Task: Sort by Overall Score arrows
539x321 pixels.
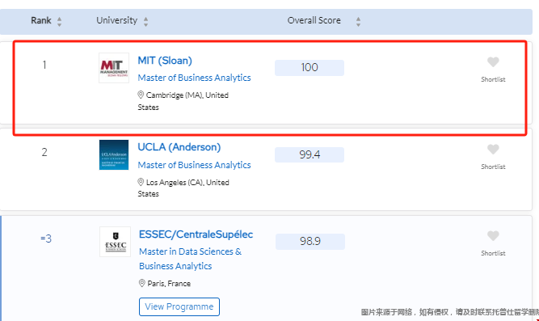Action: (358, 22)
